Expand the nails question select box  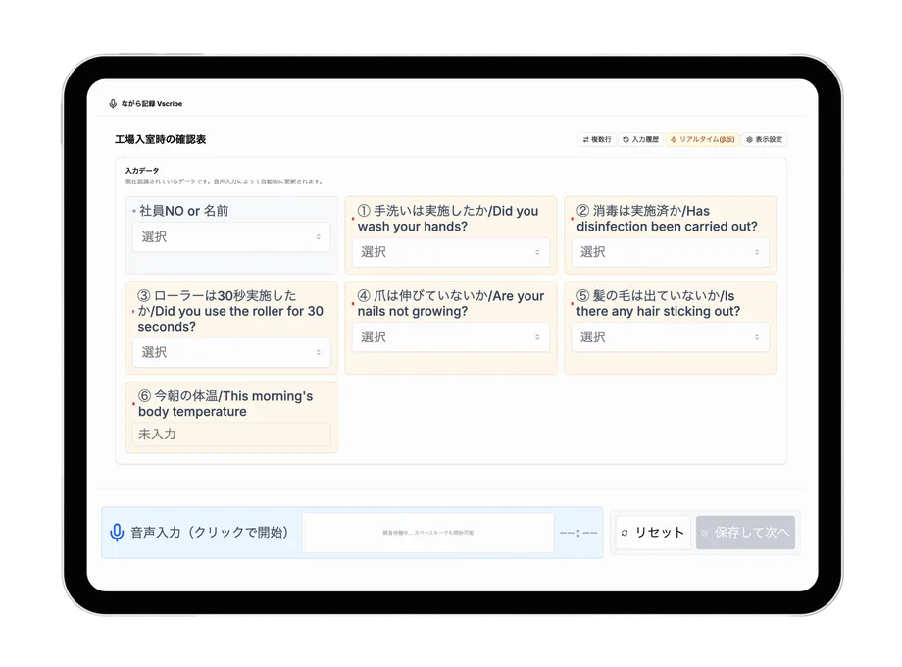[x=450, y=336]
